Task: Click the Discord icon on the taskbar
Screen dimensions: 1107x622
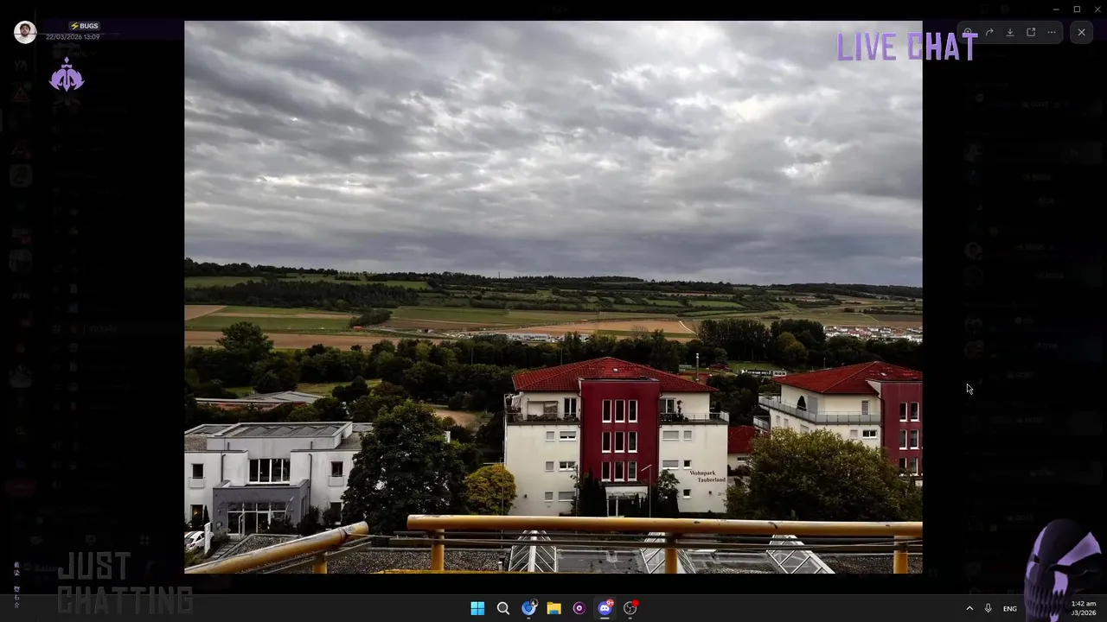Action: (x=605, y=608)
